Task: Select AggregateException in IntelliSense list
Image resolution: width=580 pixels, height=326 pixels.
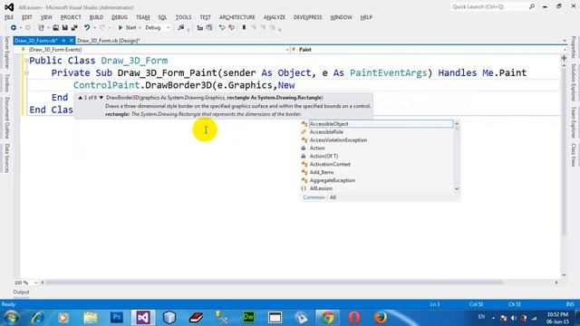Action: coord(377,180)
